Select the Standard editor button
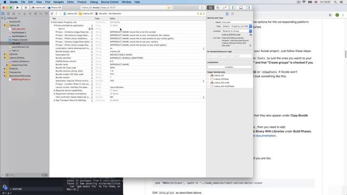 (210, 8)
